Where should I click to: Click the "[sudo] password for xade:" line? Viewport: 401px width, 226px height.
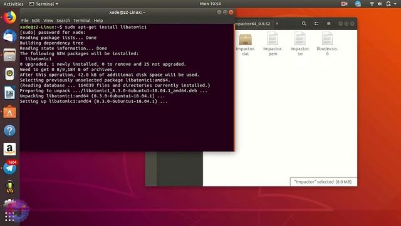pyautogui.click(x=53, y=32)
